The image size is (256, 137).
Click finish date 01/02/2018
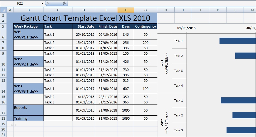point(106,48)
